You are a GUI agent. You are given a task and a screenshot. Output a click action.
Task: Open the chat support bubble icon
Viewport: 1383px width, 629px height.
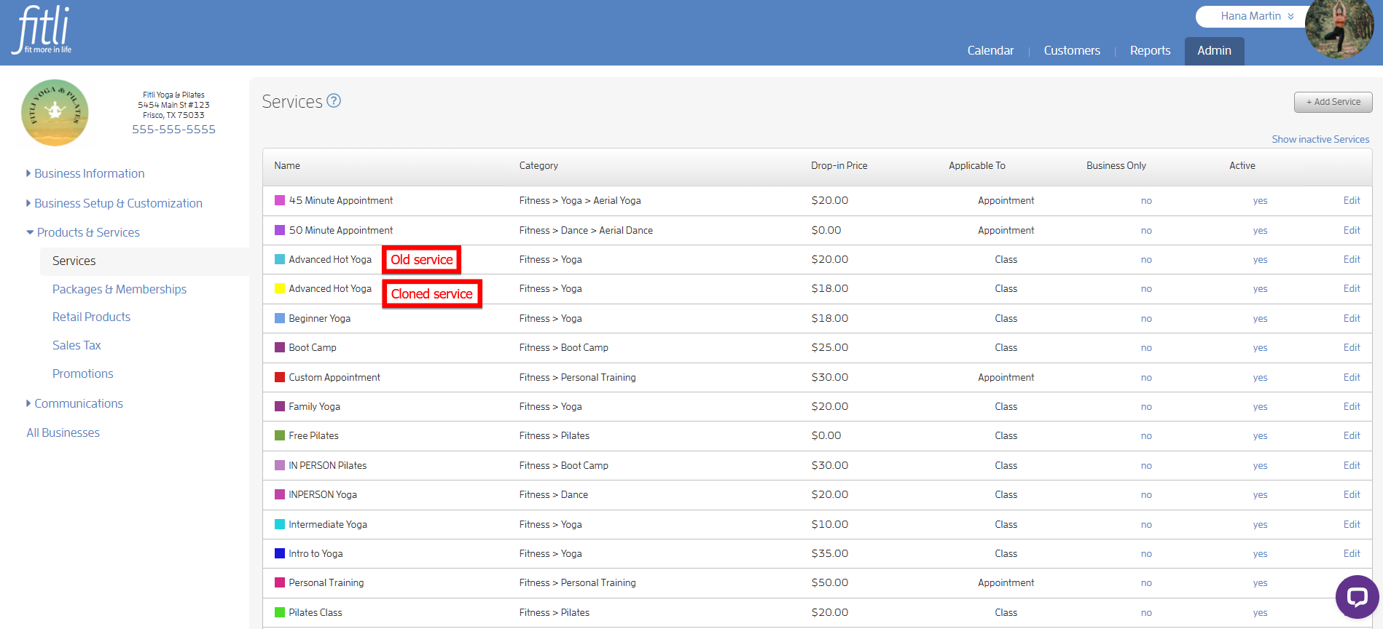pos(1357,597)
